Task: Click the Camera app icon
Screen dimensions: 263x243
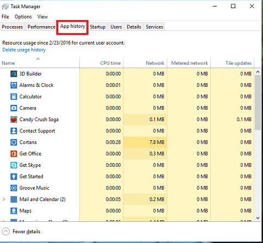Action: pyautogui.click(x=14, y=108)
